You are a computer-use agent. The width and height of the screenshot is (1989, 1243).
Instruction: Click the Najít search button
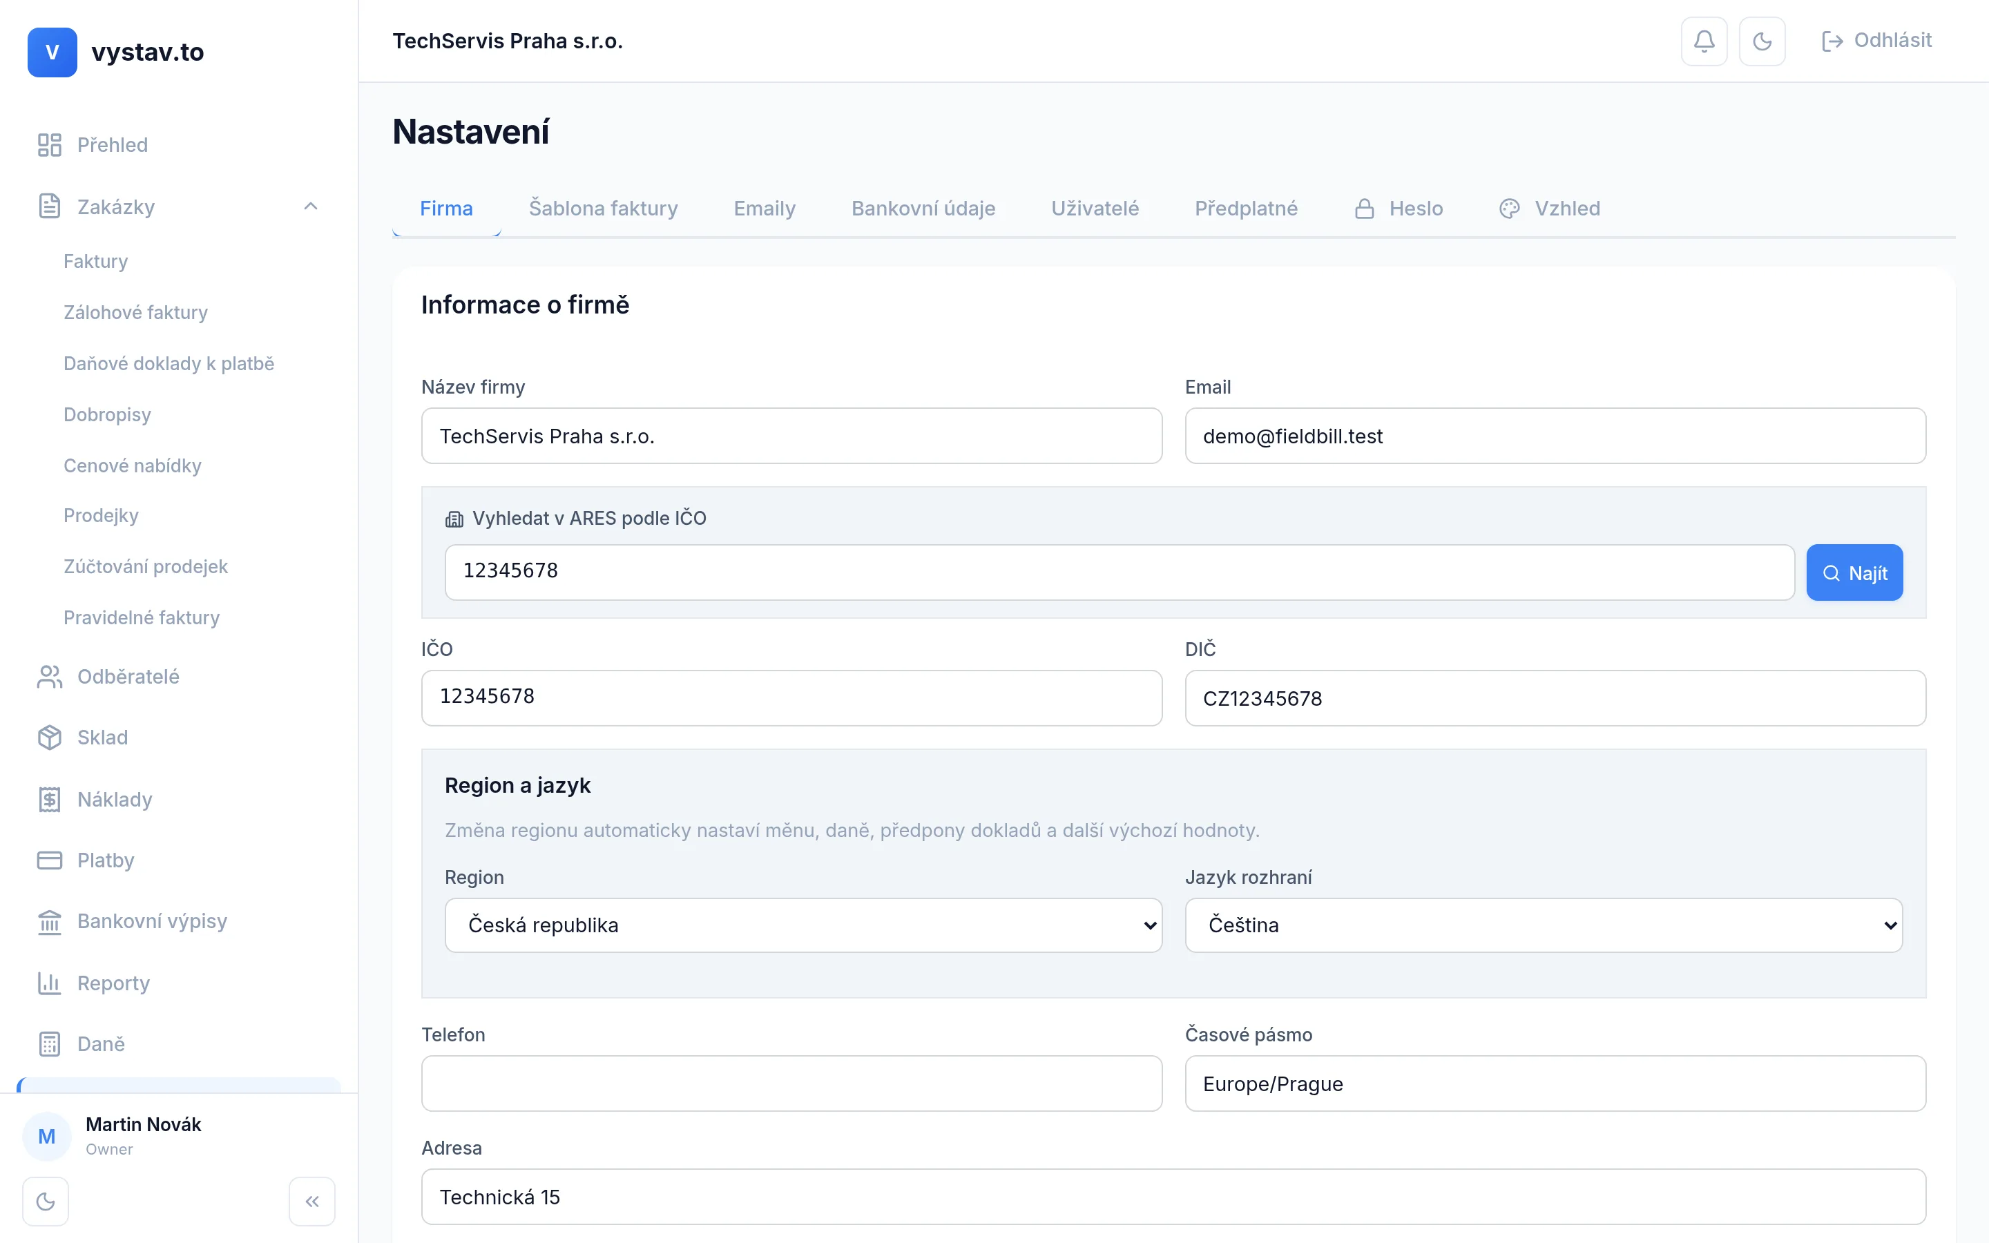1854,573
